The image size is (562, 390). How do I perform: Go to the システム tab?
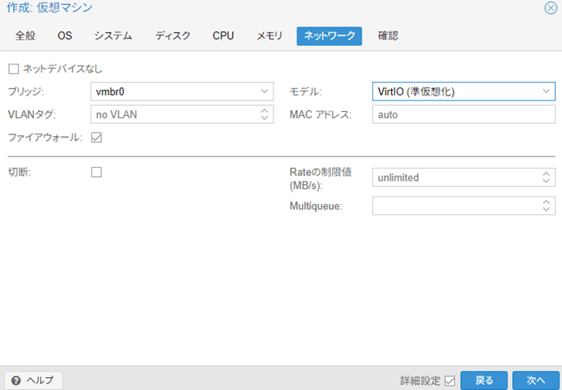coord(113,36)
